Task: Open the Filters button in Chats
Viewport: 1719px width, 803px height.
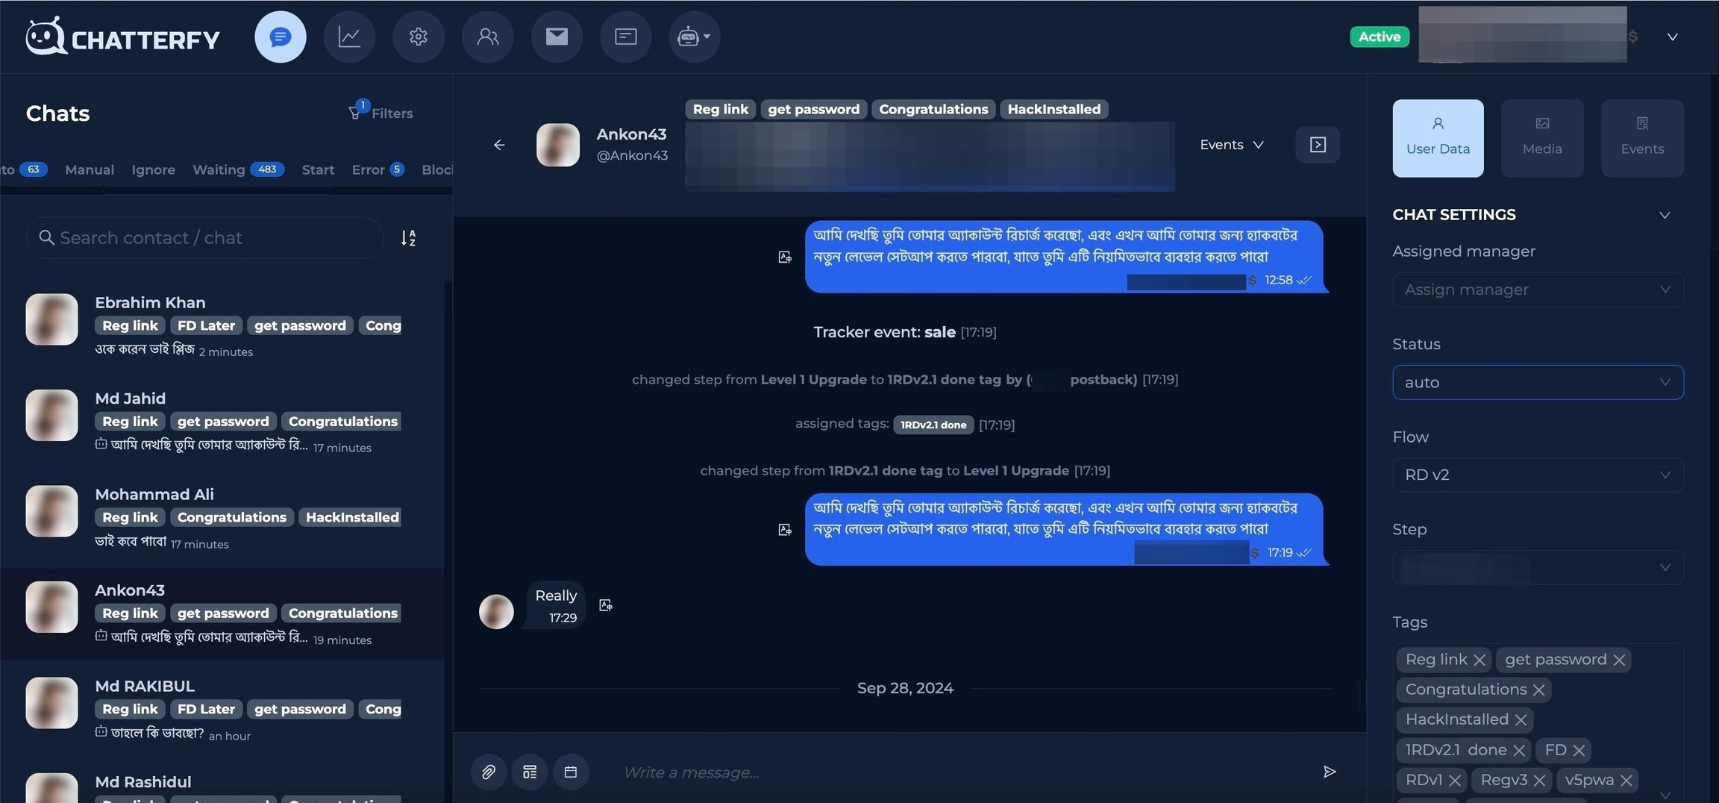Action: [x=381, y=113]
